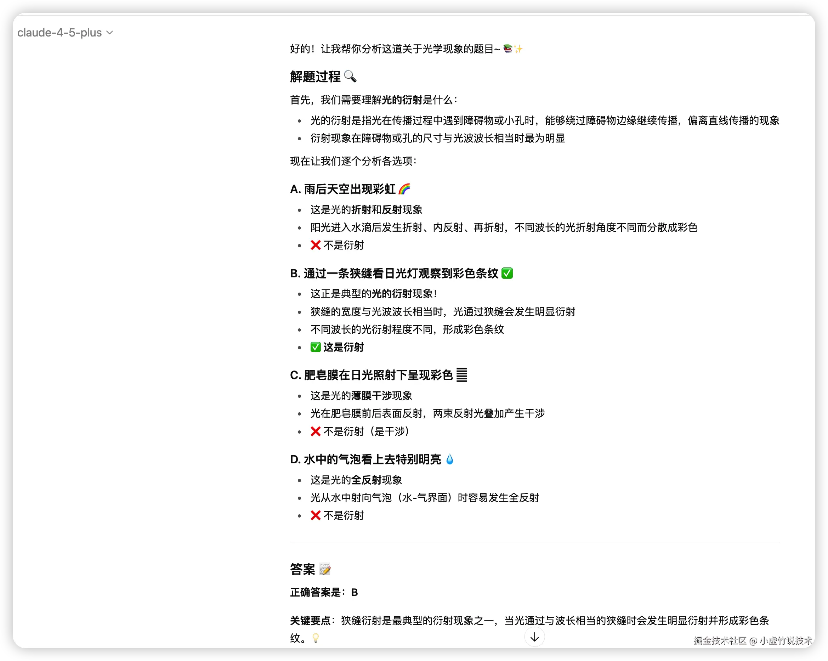Toggle the red cross beside 不是衍射（是干涉）

coord(315,431)
